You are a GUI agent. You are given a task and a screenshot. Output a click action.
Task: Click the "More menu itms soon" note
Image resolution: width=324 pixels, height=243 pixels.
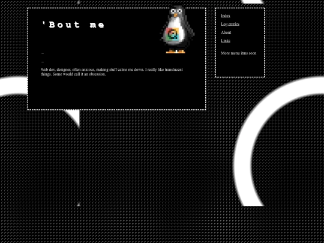(x=238, y=53)
